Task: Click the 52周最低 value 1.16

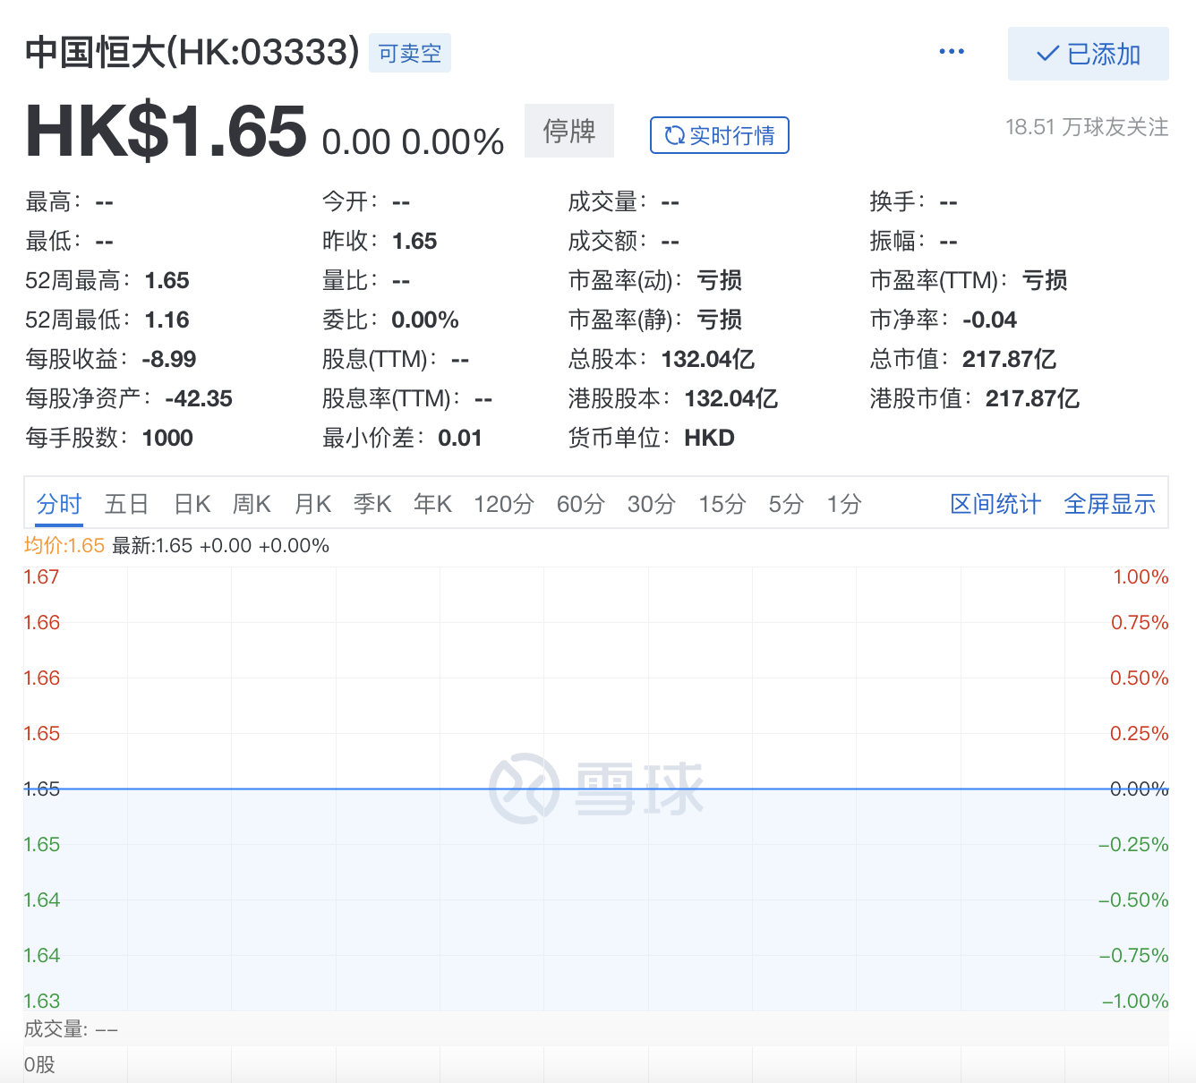Action: click(167, 320)
